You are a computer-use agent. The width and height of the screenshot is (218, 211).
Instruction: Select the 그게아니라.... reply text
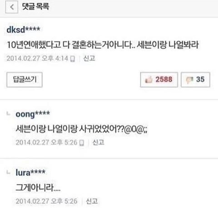pos(38,188)
